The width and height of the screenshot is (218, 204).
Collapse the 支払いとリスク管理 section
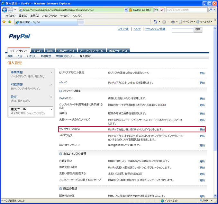click(60, 154)
